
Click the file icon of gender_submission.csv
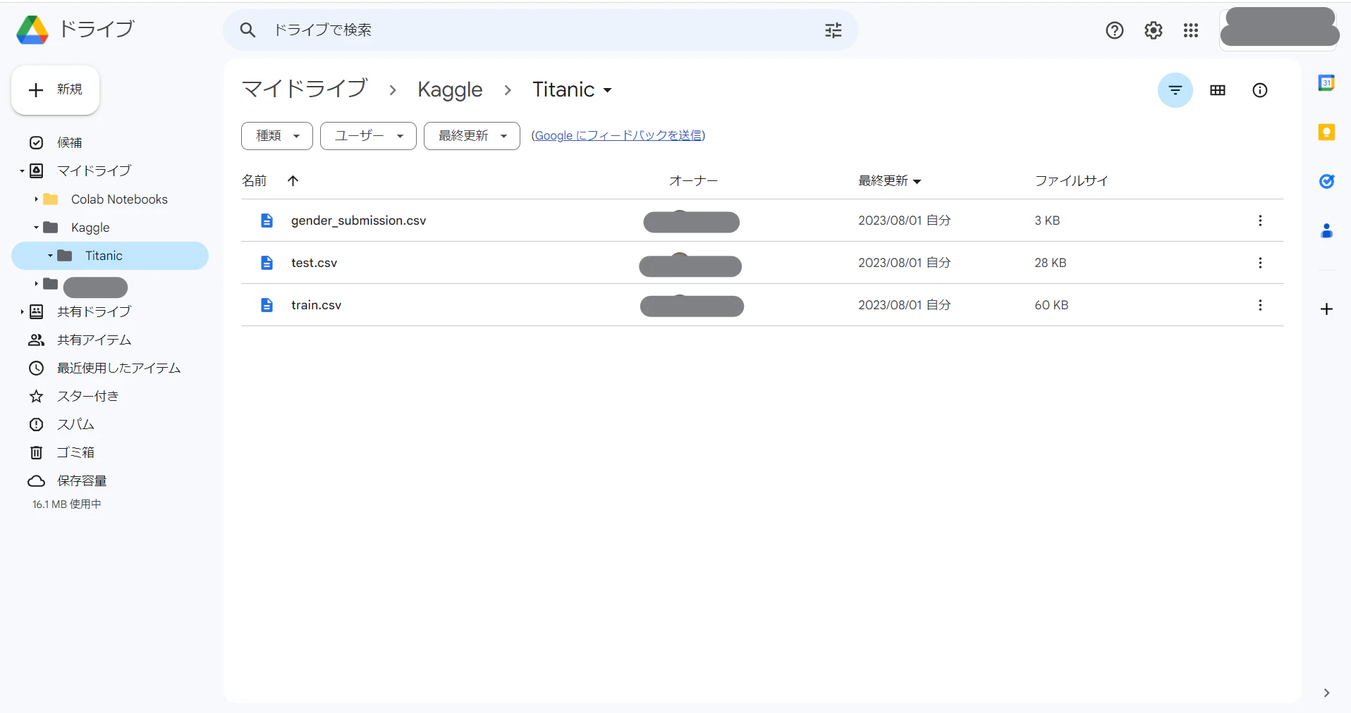[x=267, y=221]
